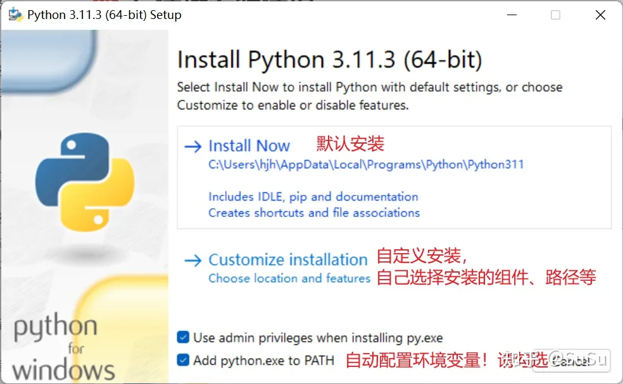The width and height of the screenshot is (623, 384).
Task: Close the Python Setup window
Action: click(x=600, y=15)
